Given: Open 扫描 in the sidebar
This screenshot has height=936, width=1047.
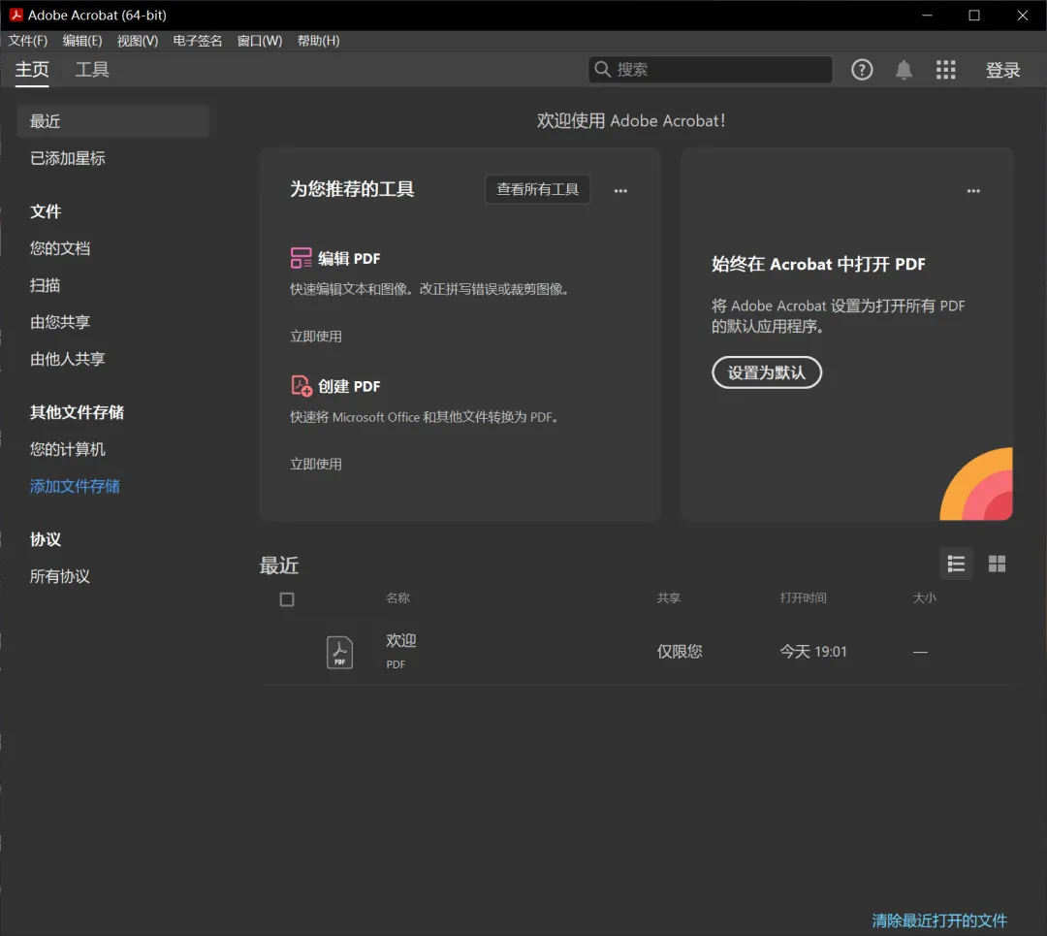Looking at the screenshot, I should tap(45, 285).
